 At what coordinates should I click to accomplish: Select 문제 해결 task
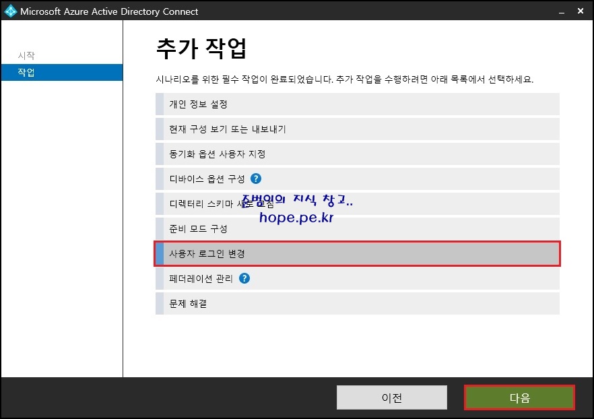(x=357, y=303)
